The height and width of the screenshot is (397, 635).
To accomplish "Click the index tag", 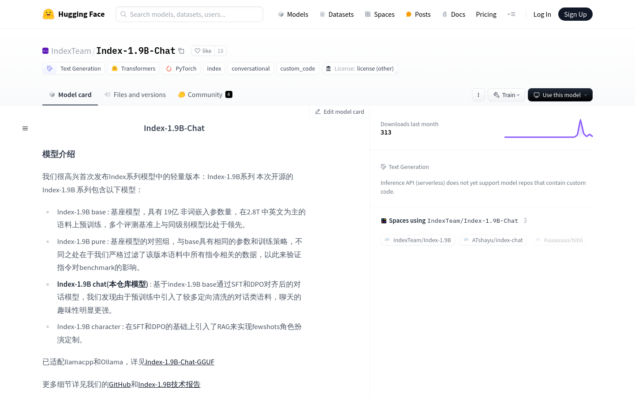I will click(x=214, y=68).
